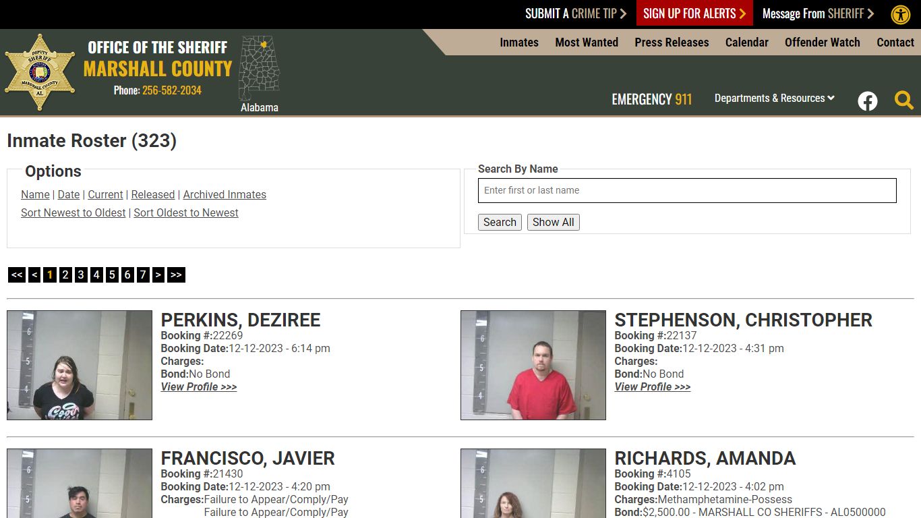Click name STEPHENSON, CHRISTOPHER
The height and width of the screenshot is (518, 921).
[744, 320]
